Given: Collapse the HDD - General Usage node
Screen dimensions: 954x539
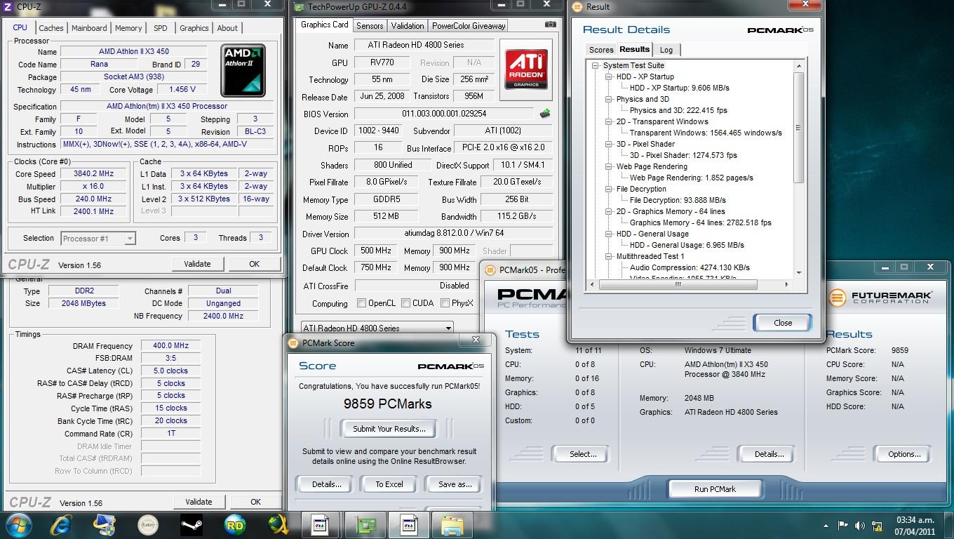Looking at the screenshot, I should click(609, 234).
